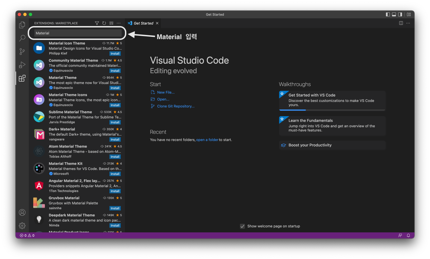Open the Source Control view
Viewport: 430px width, 259px height.
(x=22, y=51)
